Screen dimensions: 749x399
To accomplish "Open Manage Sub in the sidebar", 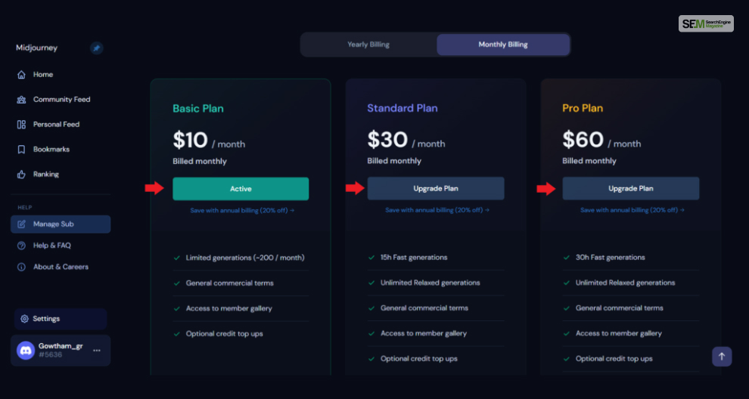I will click(61, 224).
